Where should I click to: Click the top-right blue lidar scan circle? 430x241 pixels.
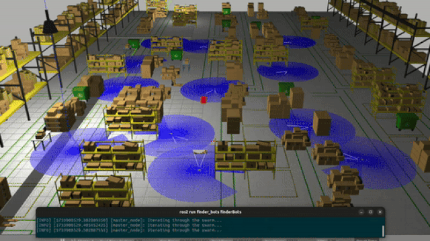(299, 42)
